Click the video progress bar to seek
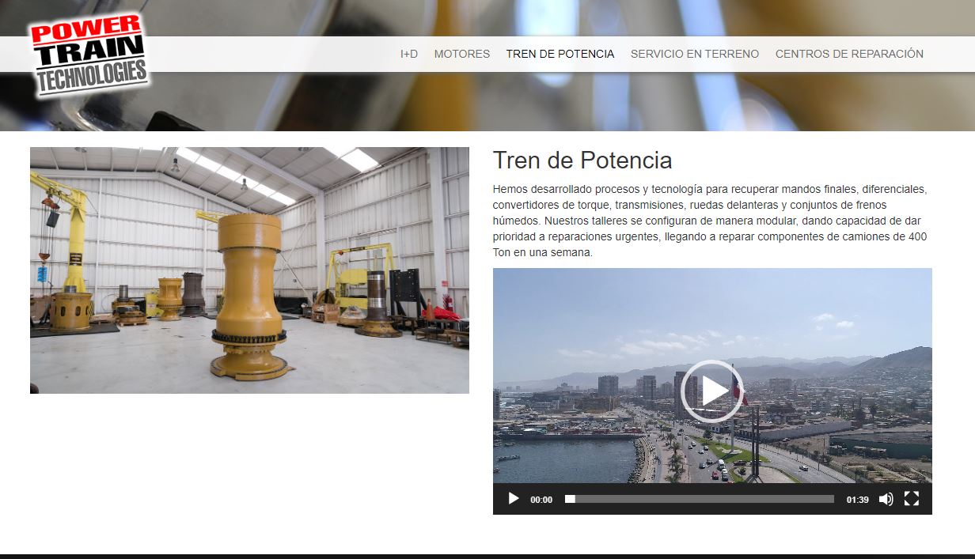Image resolution: width=975 pixels, height=559 pixels. [700, 499]
